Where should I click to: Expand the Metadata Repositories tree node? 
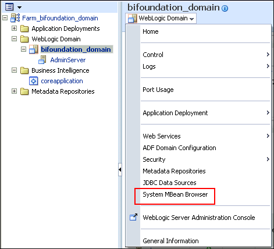pyautogui.click(x=14, y=91)
